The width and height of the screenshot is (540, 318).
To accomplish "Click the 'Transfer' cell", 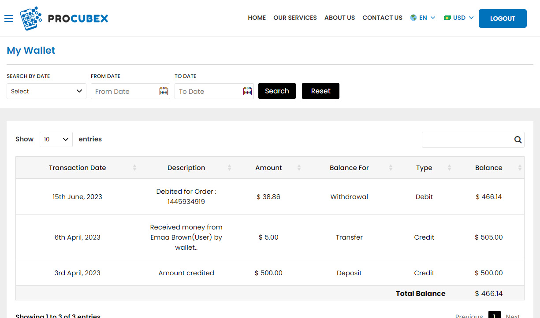I will 349,237.
